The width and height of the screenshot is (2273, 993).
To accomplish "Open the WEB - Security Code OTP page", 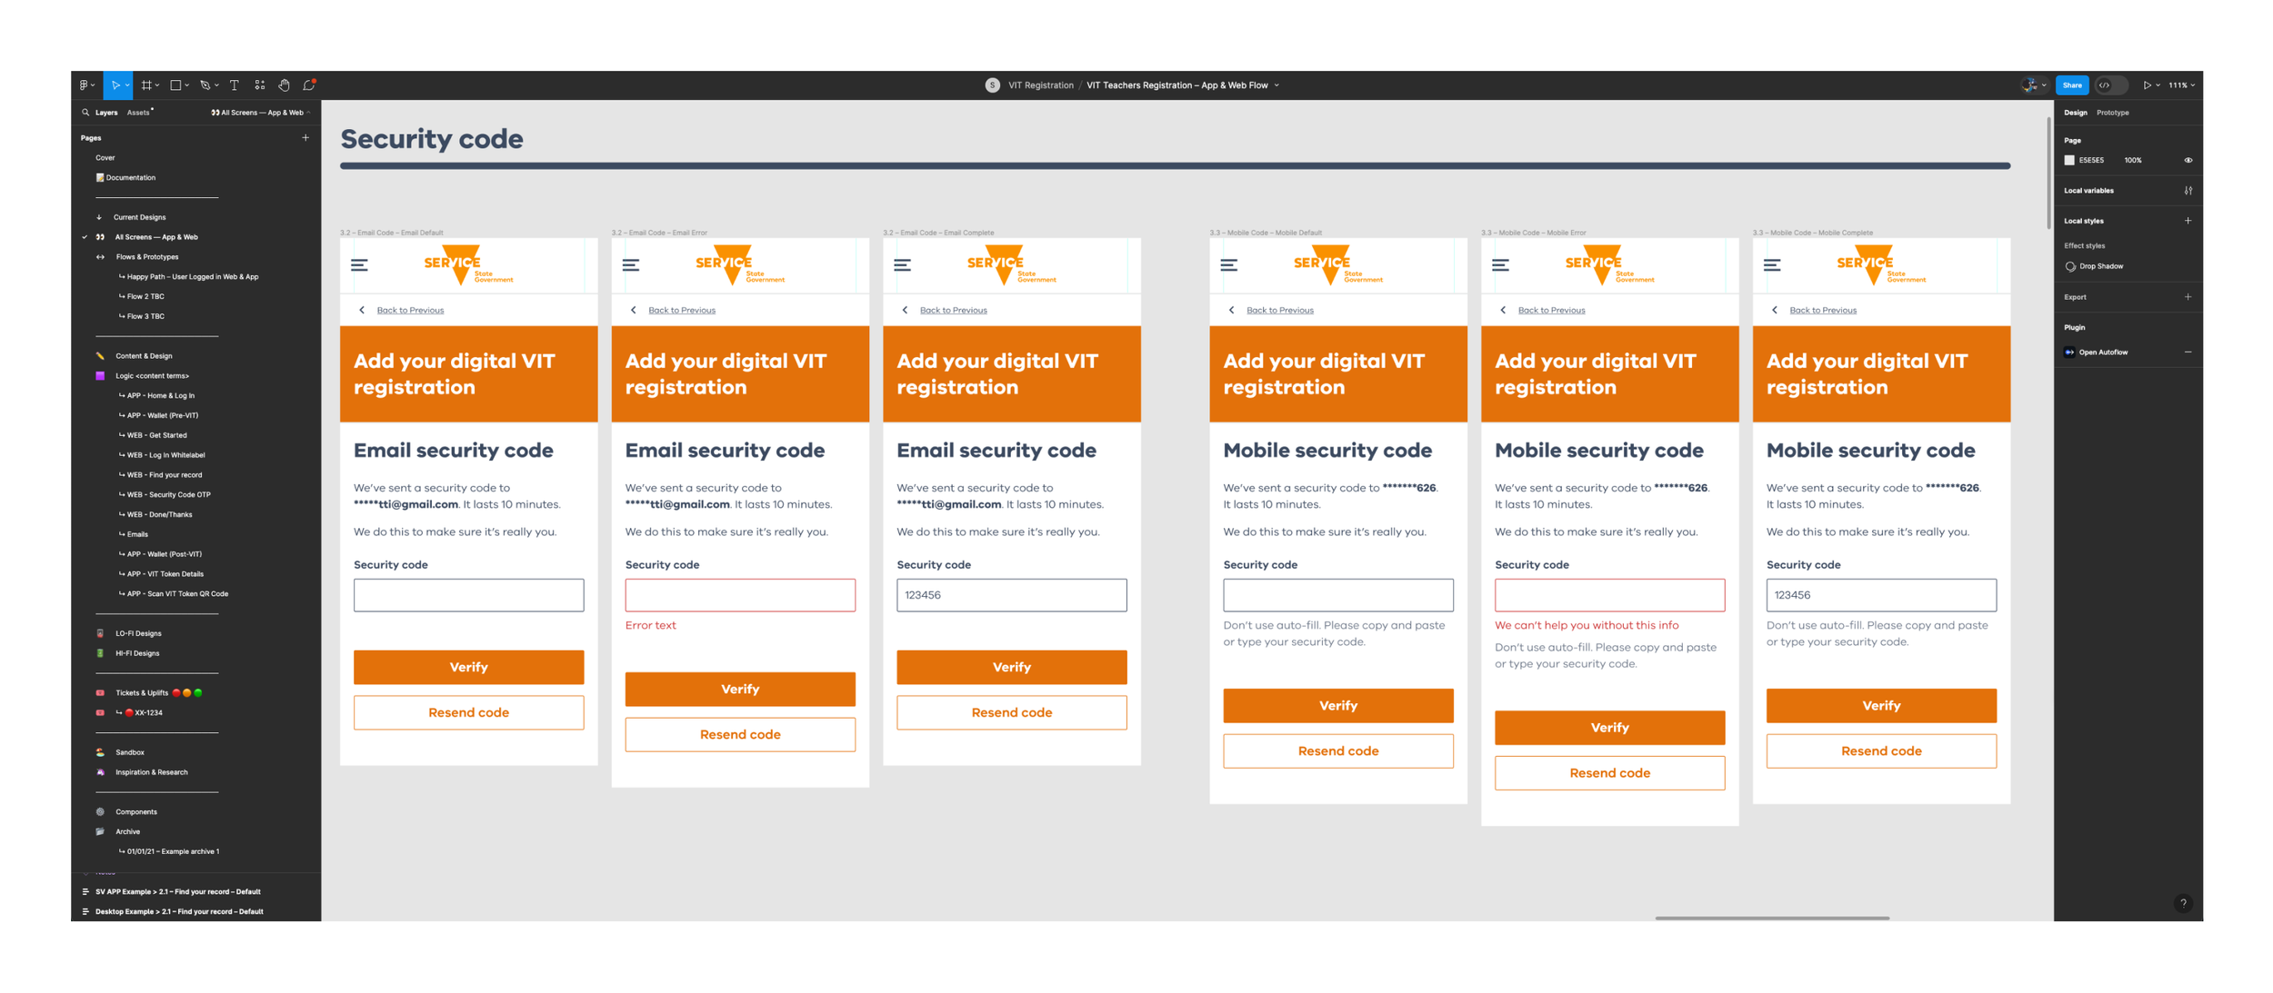I will 168,495.
